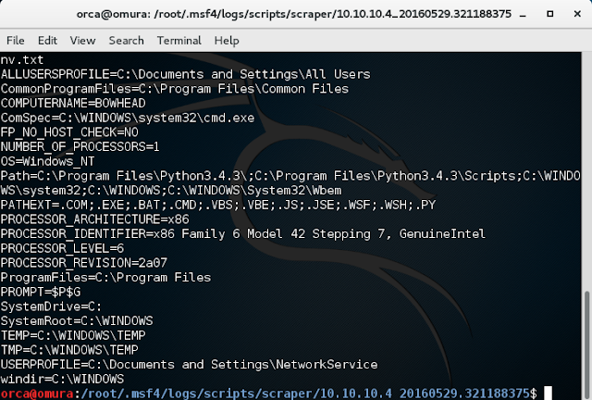
Task: Maximize the terminal window
Action: click(550, 14)
